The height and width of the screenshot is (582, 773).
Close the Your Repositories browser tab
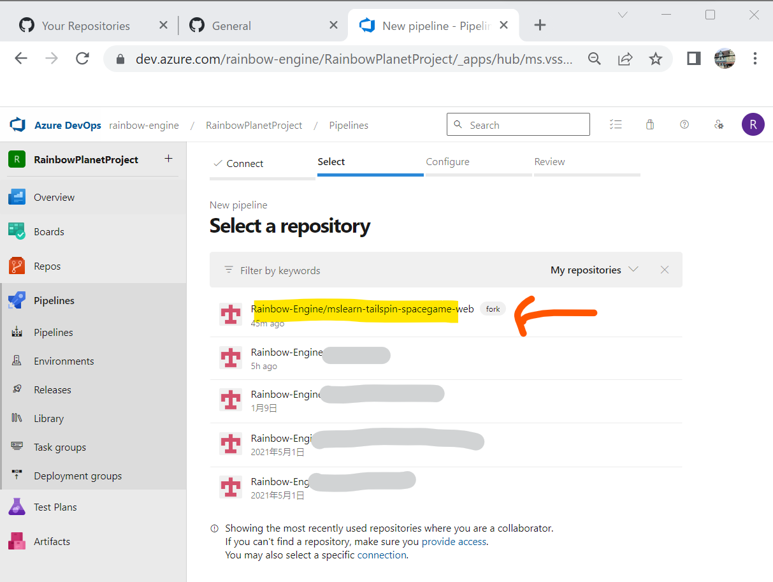coord(163,25)
